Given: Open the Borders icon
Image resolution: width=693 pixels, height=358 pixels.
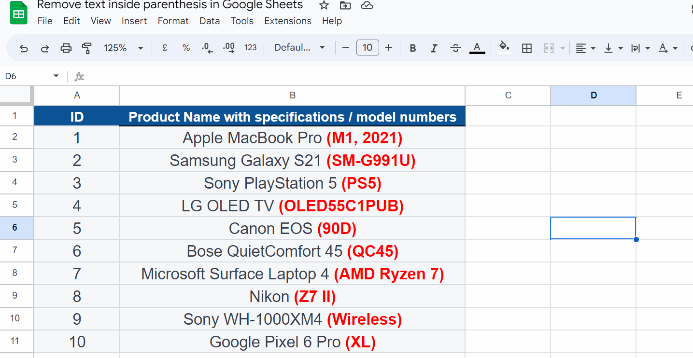Looking at the screenshot, I should pos(526,48).
